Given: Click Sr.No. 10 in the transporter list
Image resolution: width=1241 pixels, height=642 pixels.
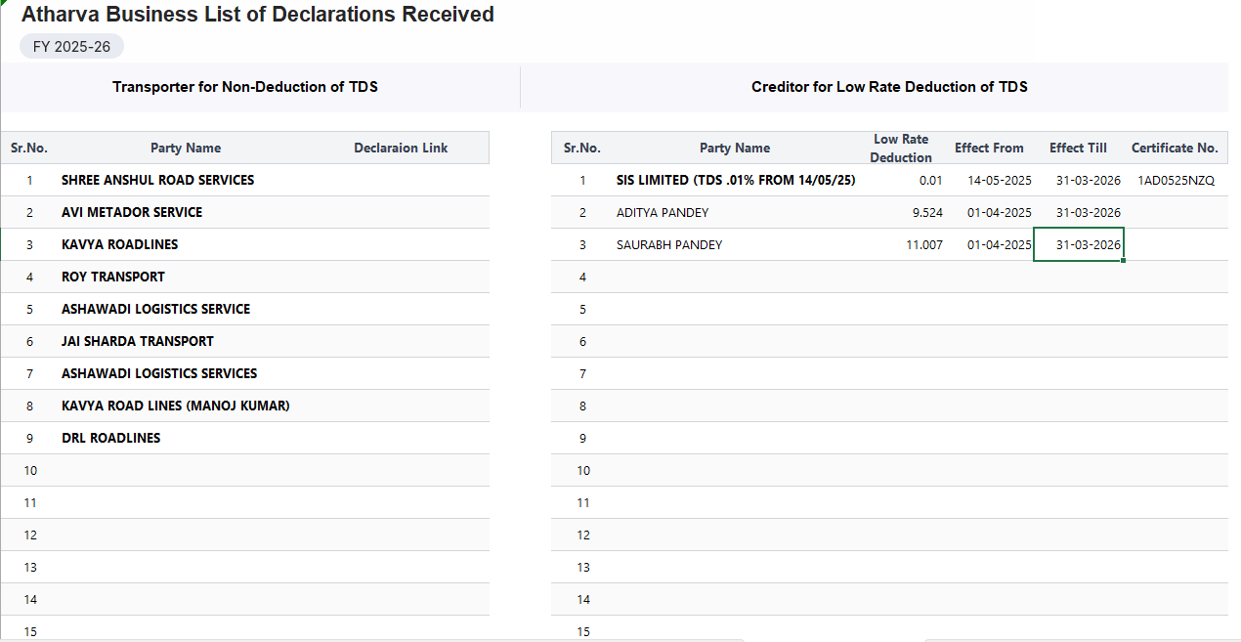Looking at the screenshot, I should (x=30, y=470).
